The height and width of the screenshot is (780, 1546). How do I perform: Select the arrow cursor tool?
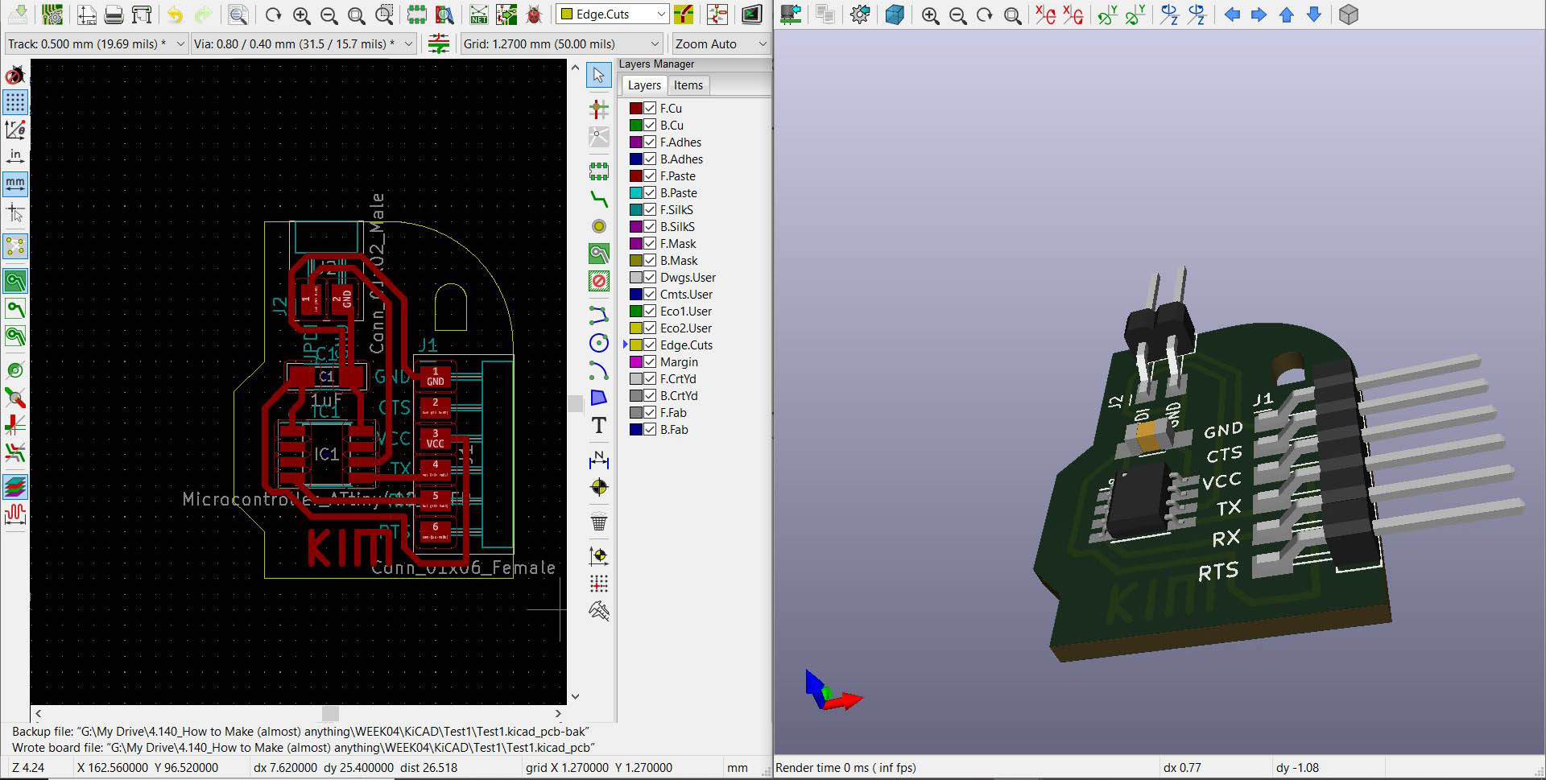tap(598, 75)
